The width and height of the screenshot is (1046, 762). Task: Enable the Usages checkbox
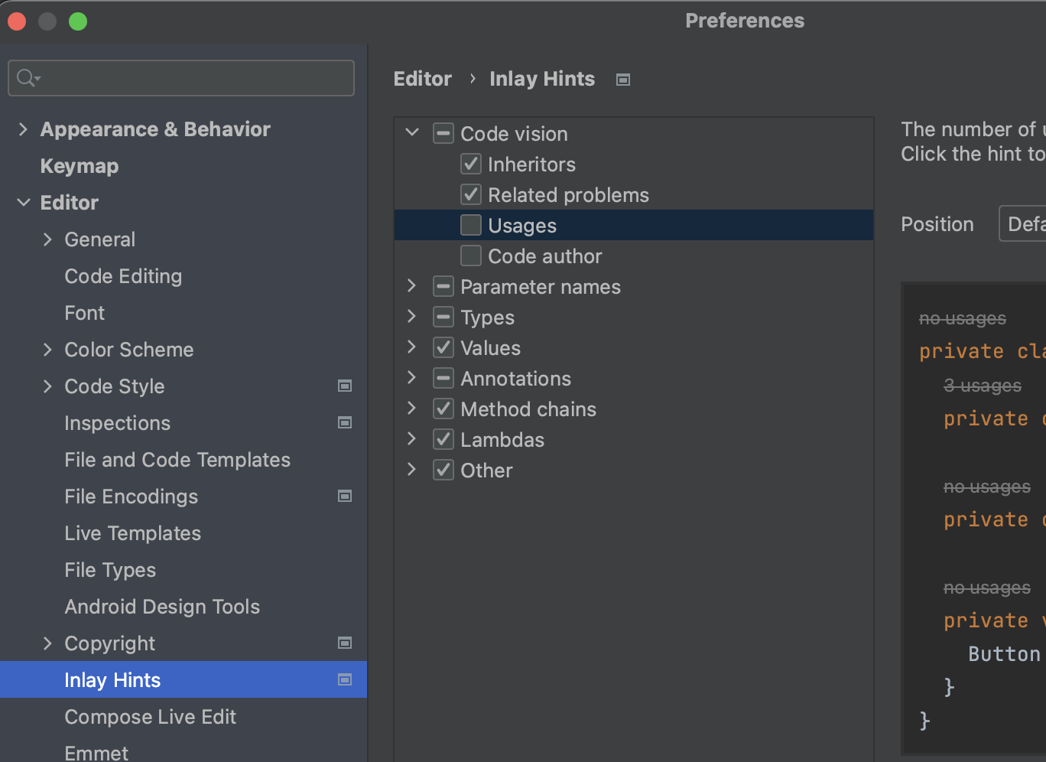471,226
